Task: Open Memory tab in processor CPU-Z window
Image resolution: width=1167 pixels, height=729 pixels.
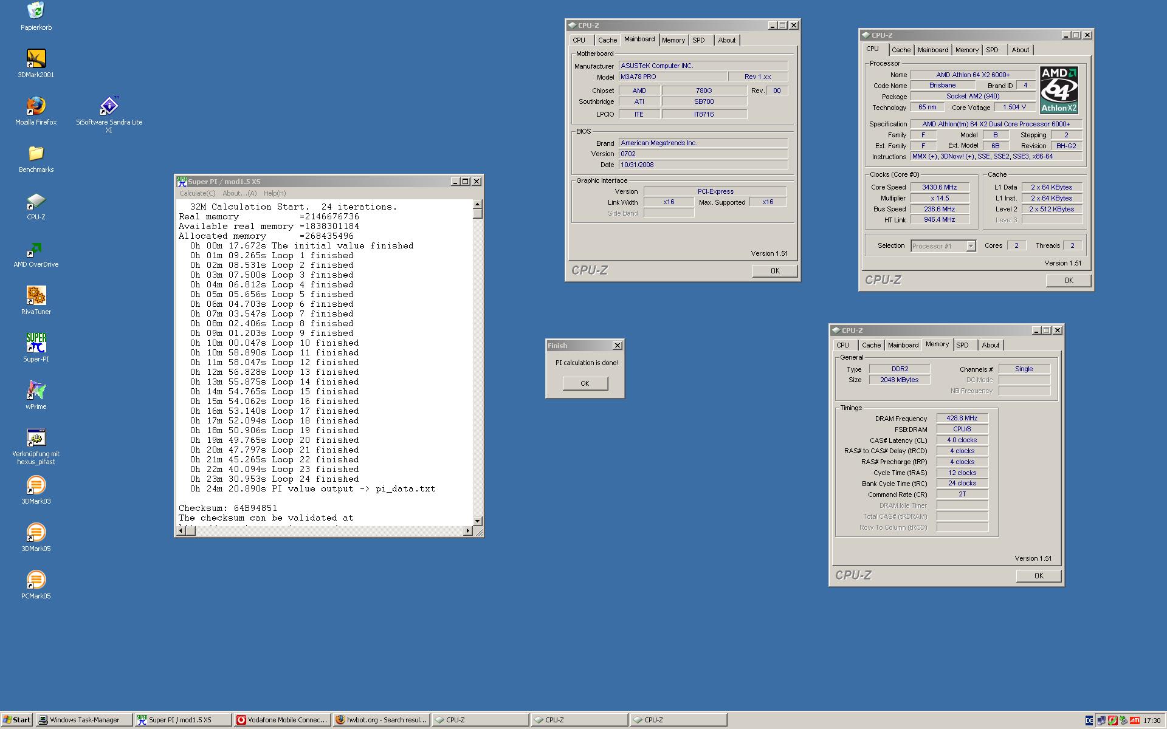Action: (967, 50)
